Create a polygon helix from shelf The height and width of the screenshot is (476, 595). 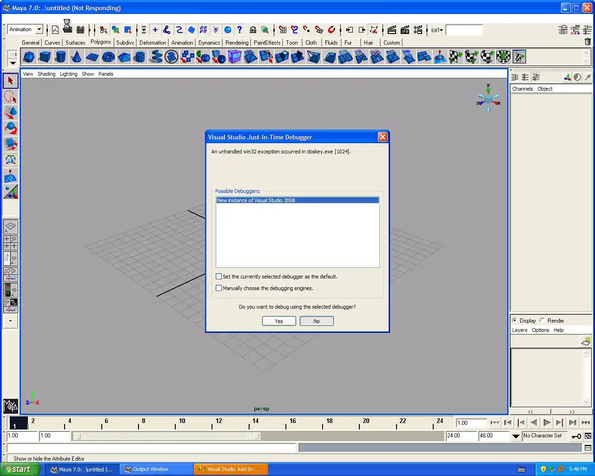[156, 57]
